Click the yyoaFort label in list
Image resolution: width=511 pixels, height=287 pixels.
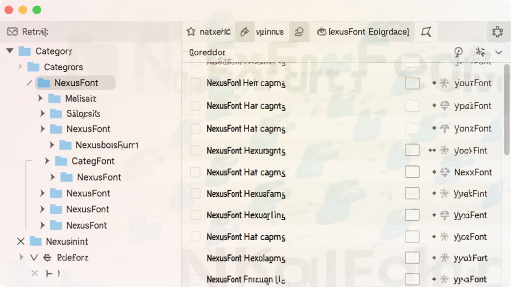(470, 258)
